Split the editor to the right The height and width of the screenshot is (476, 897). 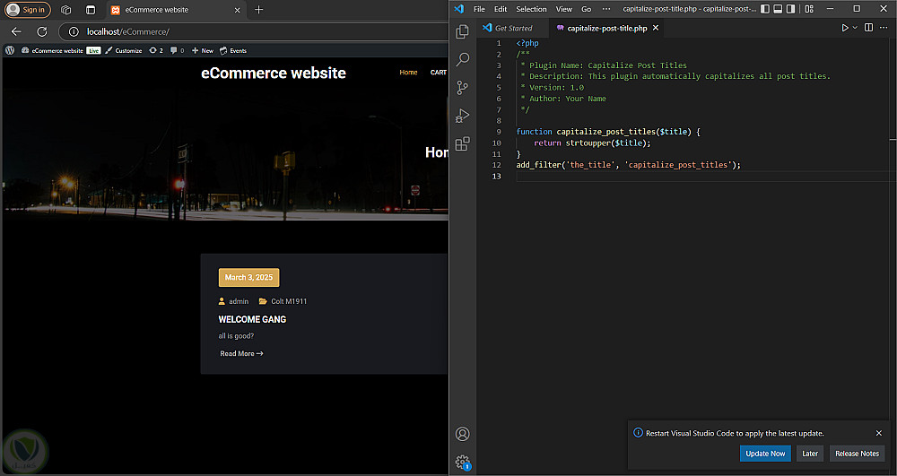click(x=867, y=28)
